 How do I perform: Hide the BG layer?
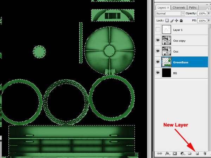(158, 73)
